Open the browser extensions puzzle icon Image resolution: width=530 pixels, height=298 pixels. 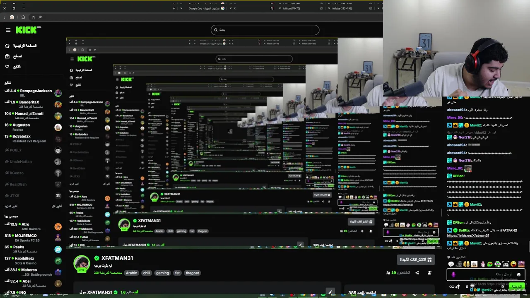coord(23,17)
